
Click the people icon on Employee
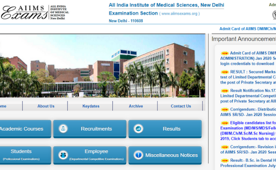[63, 155]
